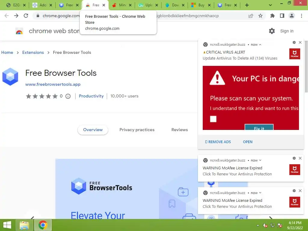Collapse the CRITICAL VIRUS ALERT notification chevron
This screenshot has width=308, height=231.
[x=260, y=45]
